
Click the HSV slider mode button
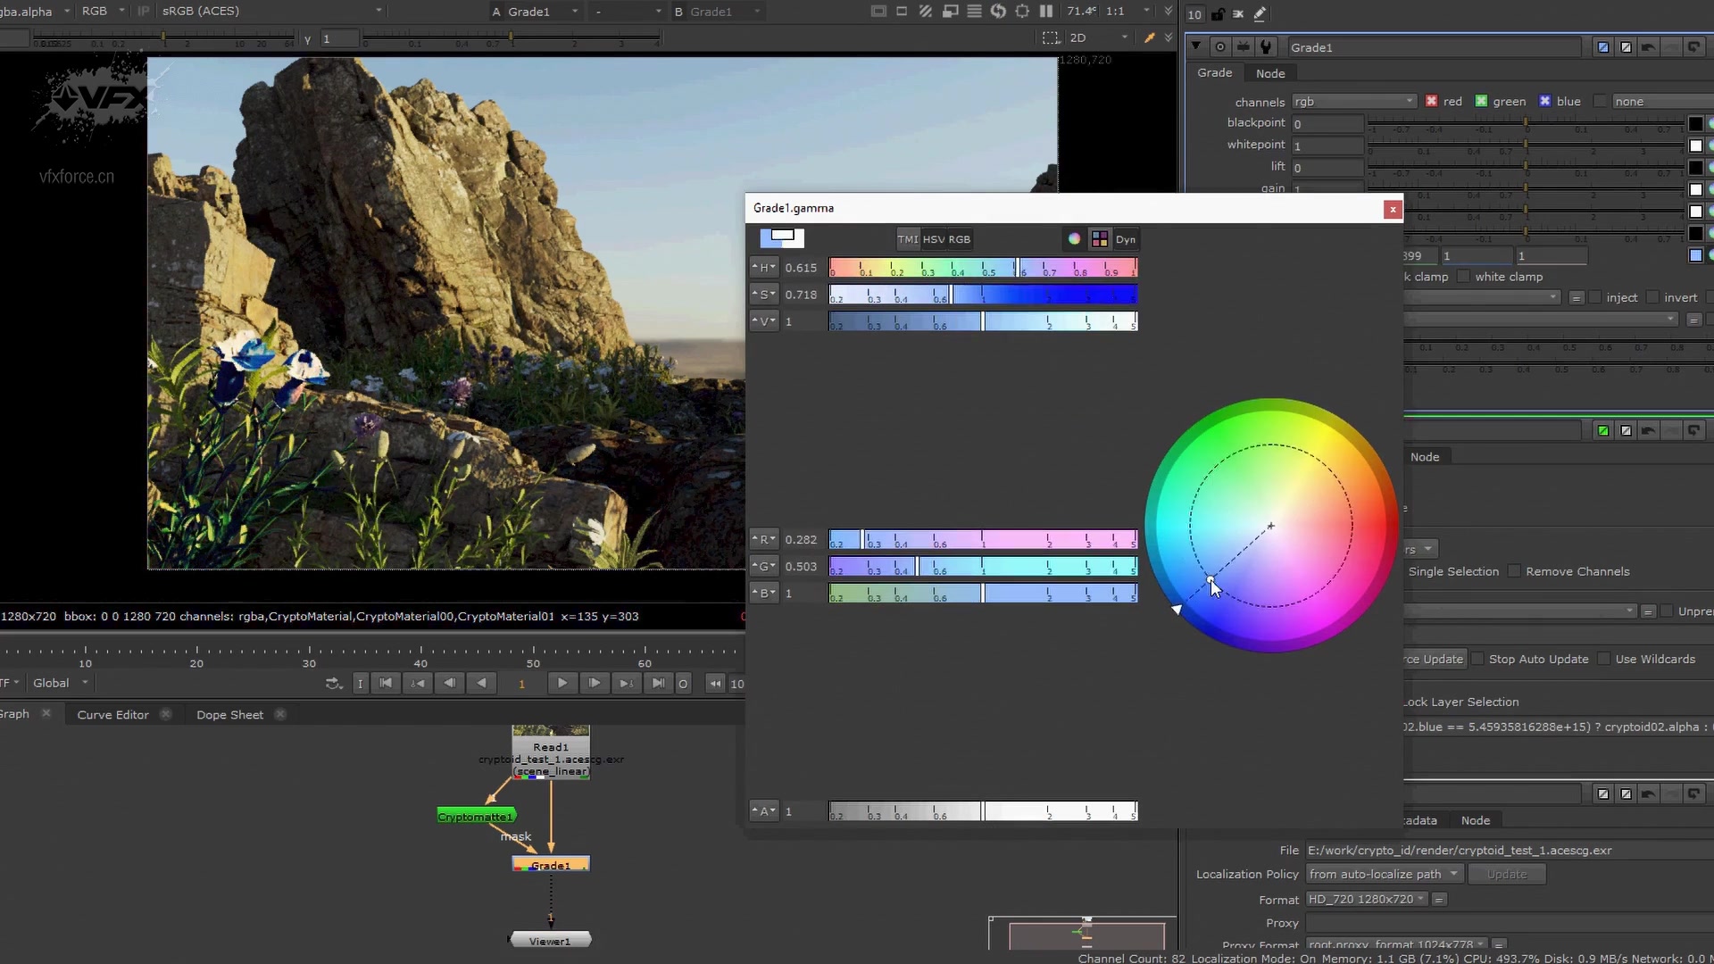(934, 239)
